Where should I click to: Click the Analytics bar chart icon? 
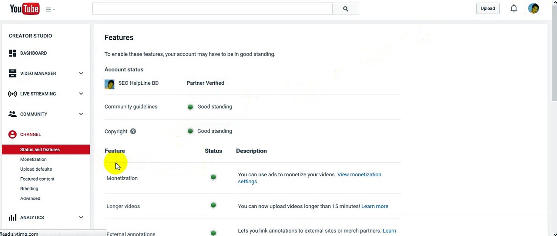[12, 217]
